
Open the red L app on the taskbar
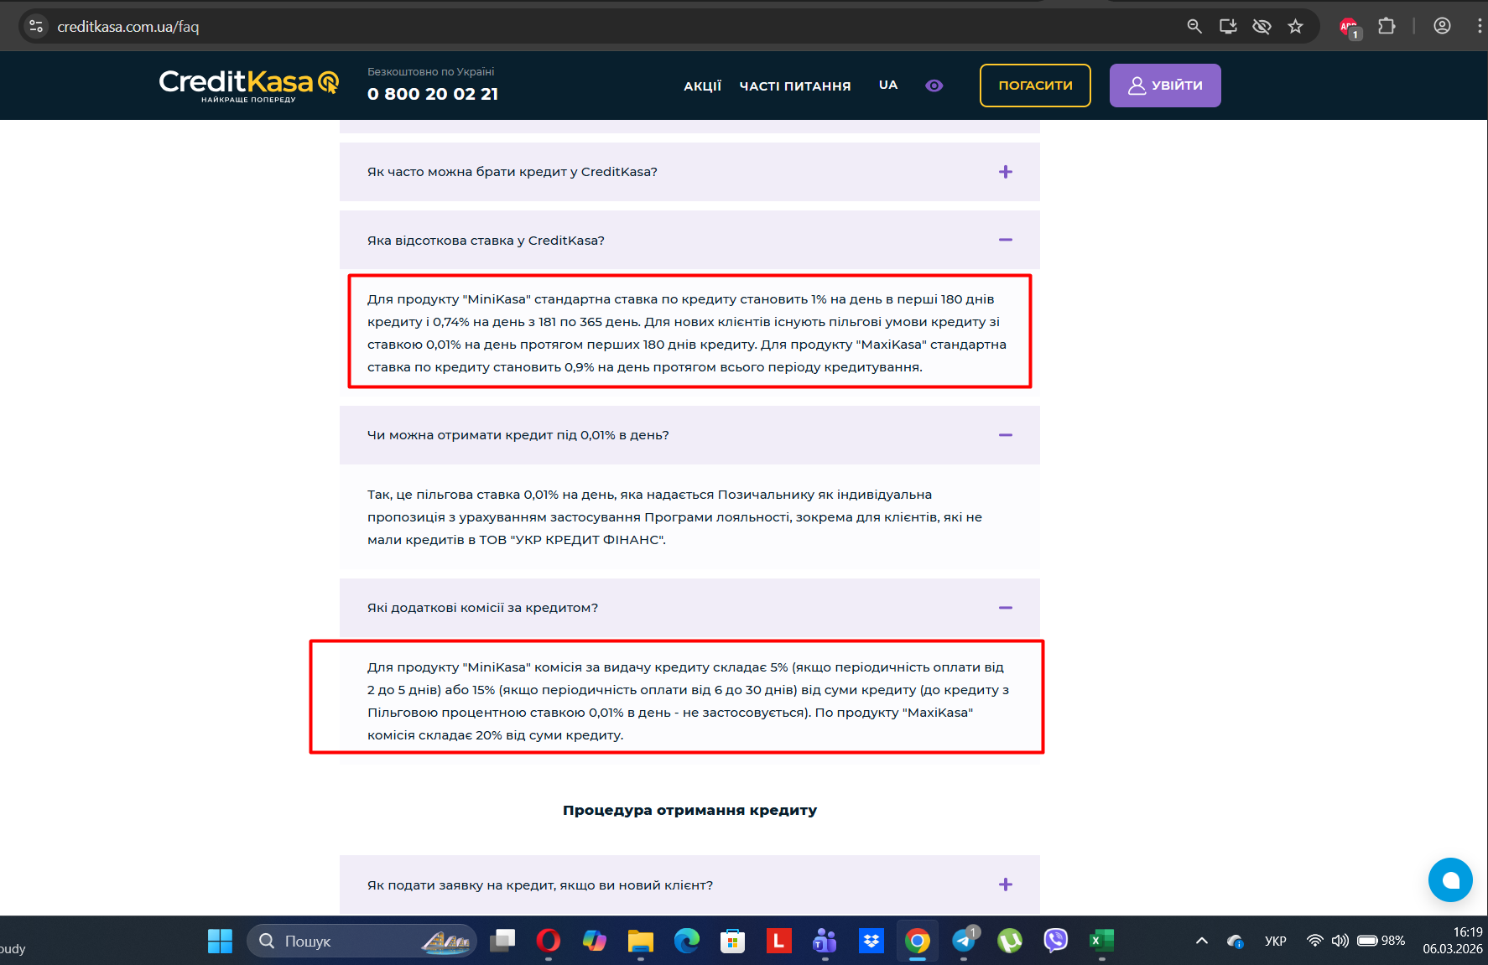(779, 942)
